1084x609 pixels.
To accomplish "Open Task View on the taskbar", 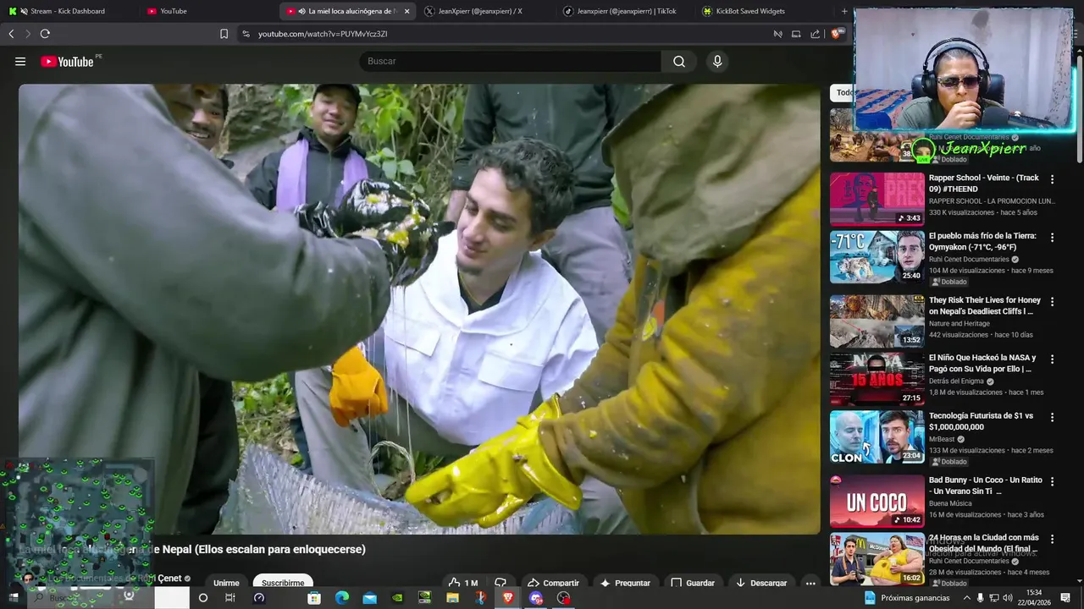I will (x=230, y=598).
